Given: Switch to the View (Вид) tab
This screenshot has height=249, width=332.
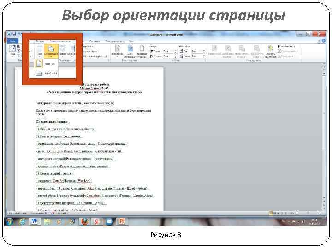Looking at the screenshot, I should pos(131,41).
